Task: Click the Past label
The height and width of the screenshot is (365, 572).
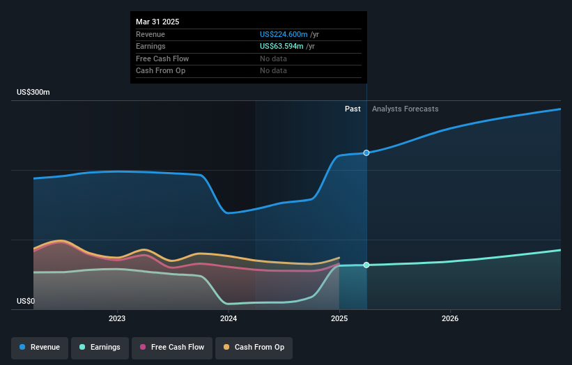Action: click(353, 109)
